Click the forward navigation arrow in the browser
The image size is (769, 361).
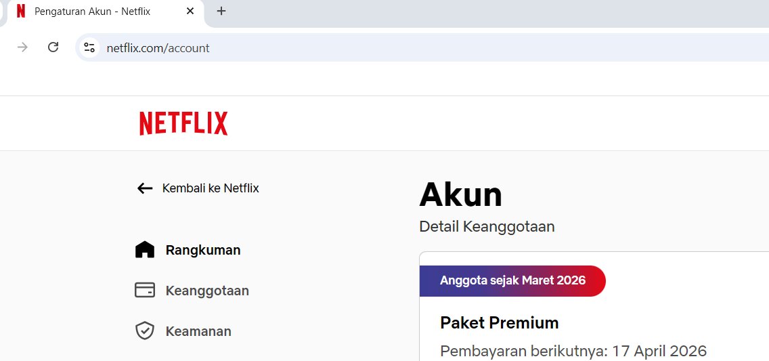point(22,47)
